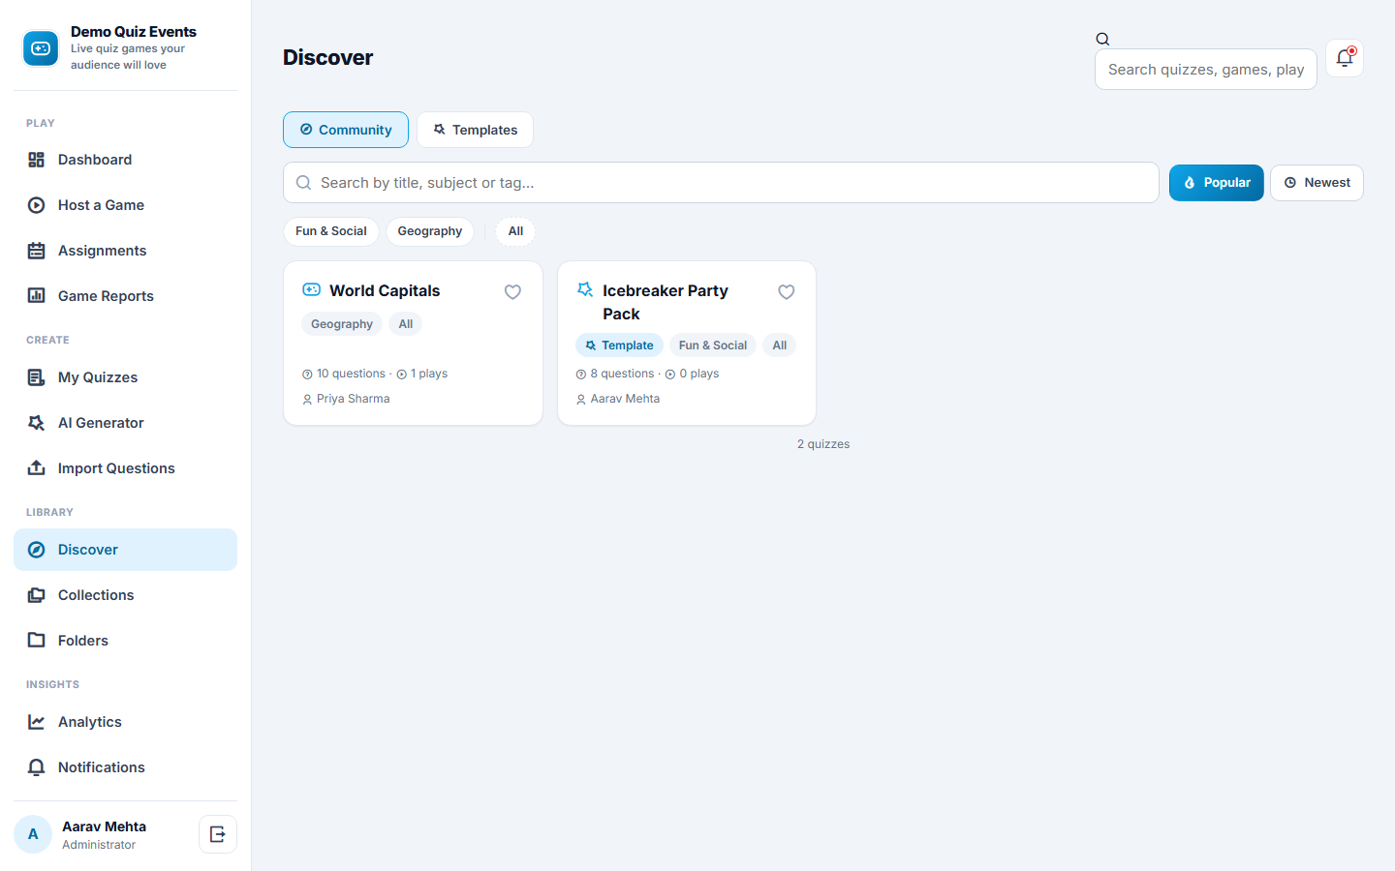
Task: Launch the AI Generator
Action: pos(125,423)
